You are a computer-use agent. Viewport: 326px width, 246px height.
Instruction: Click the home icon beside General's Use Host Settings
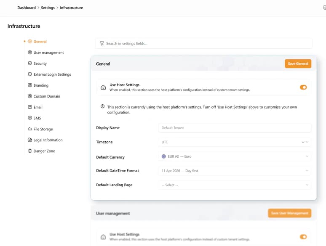point(103,87)
